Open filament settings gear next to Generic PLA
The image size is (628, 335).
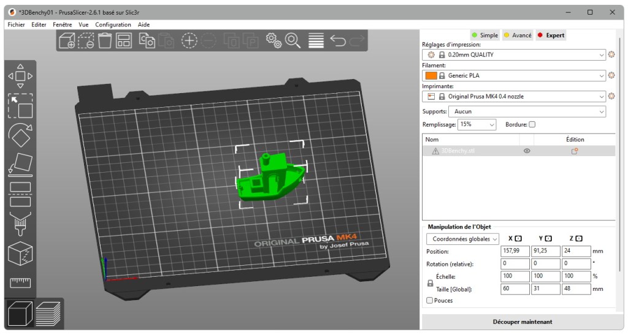pos(611,75)
